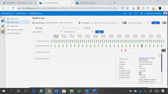Select the Gantt view button

[x=156, y=23]
